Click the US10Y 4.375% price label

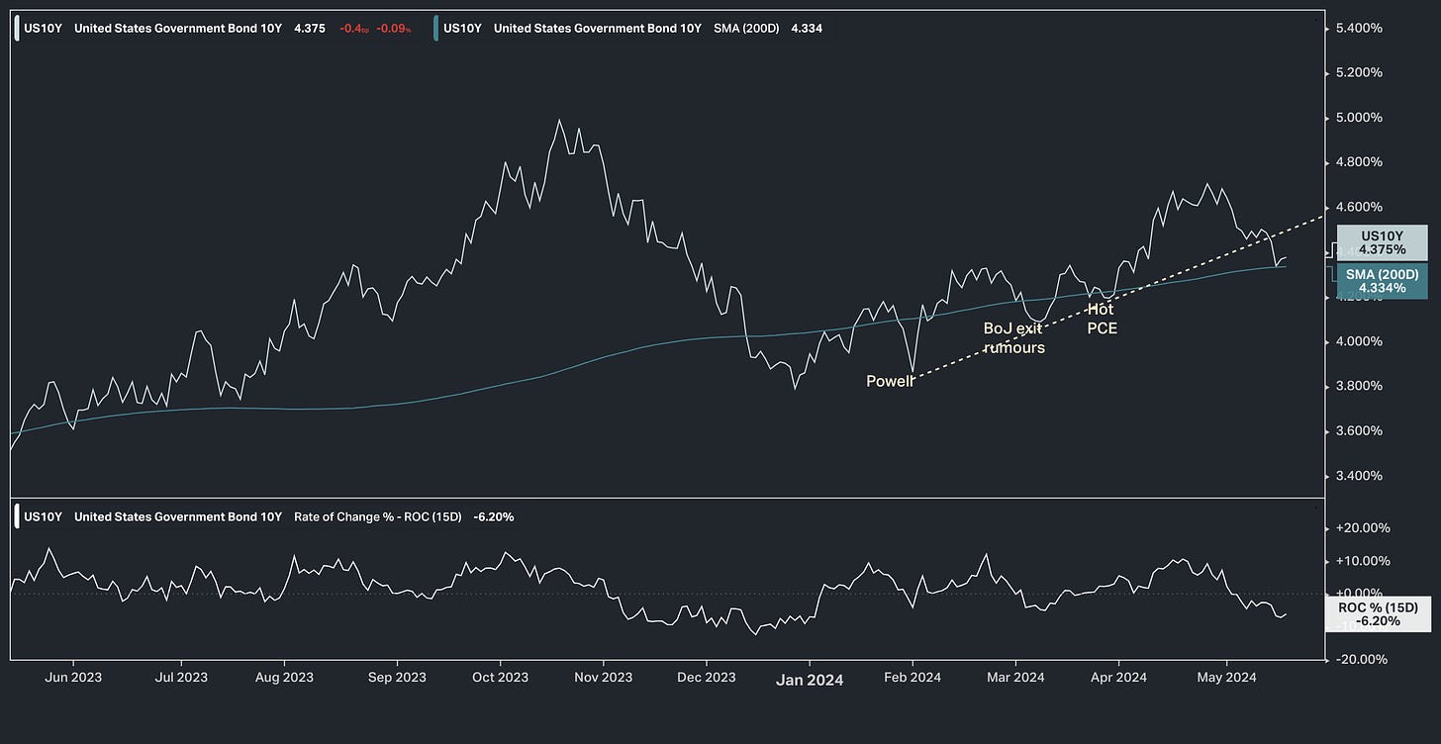(1383, 242)
